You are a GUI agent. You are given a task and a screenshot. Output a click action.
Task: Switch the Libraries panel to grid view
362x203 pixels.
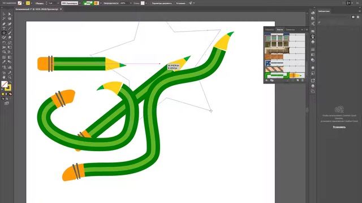(353, 17)
